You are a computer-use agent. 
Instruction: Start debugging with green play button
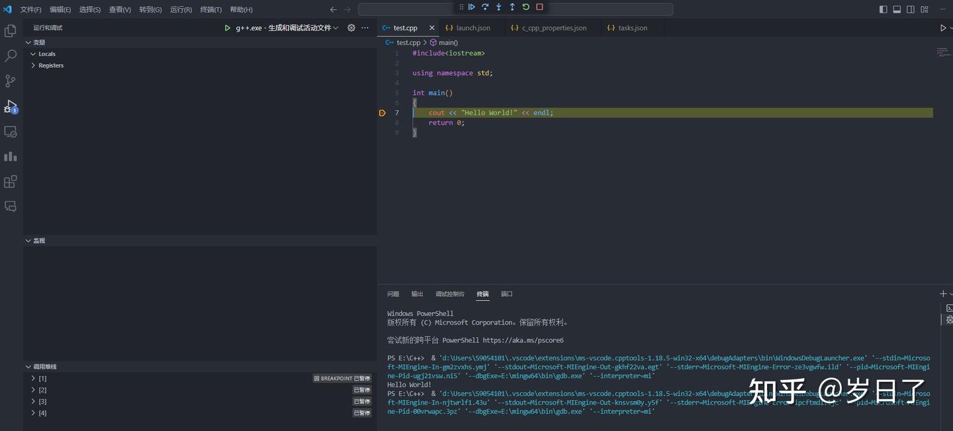coord(227,28)
